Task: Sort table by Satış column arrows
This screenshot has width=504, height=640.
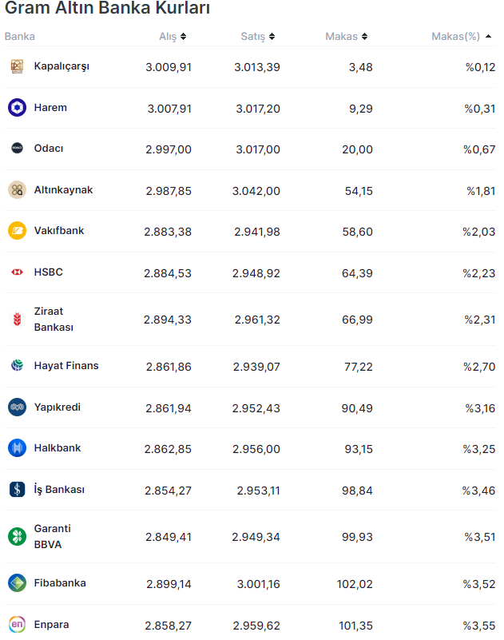Action: 272,37
